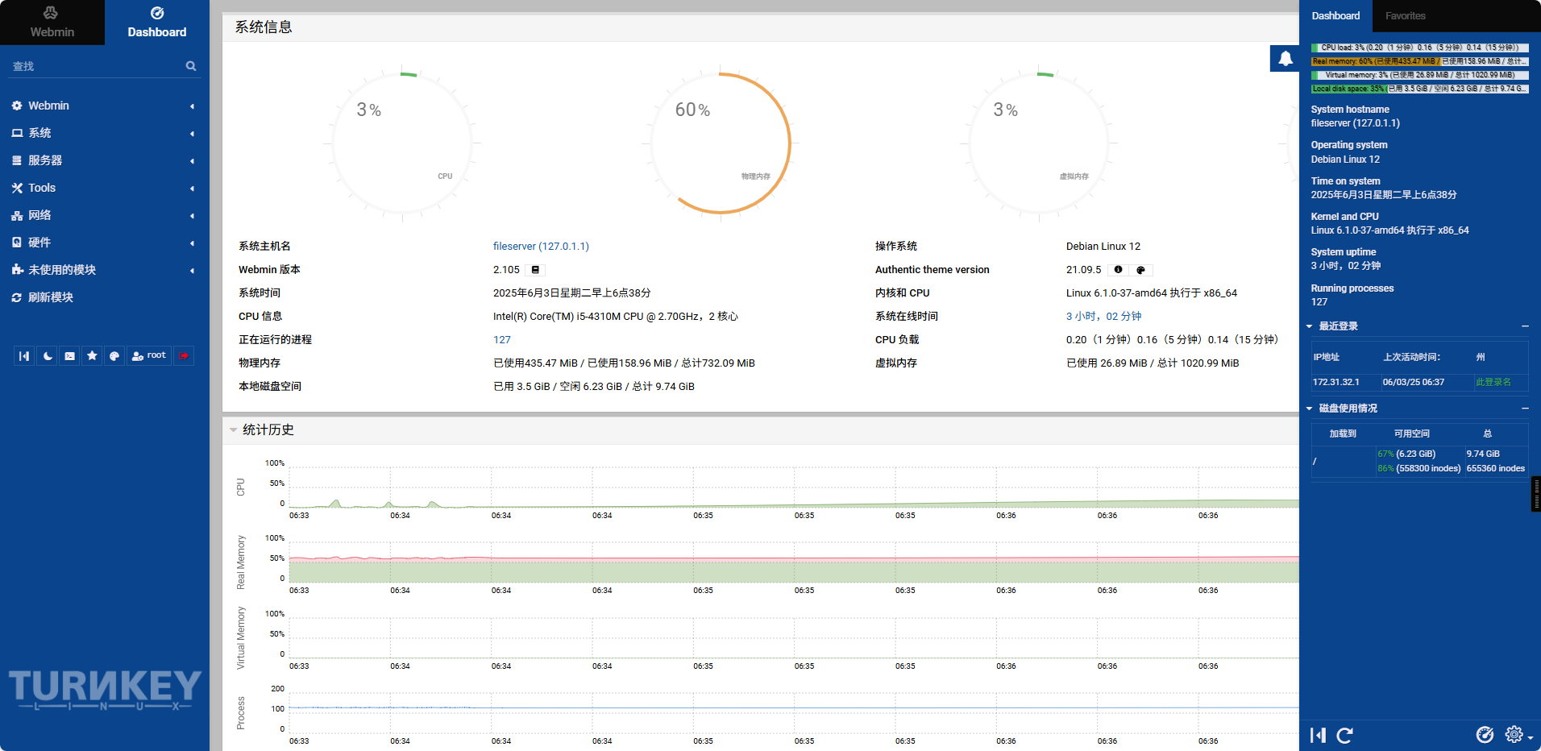The height and width of the screenshot is (751, 1541).
Task: Switch to the Favorites tab
Action: pyautogui.click(x=1405, y=15)
